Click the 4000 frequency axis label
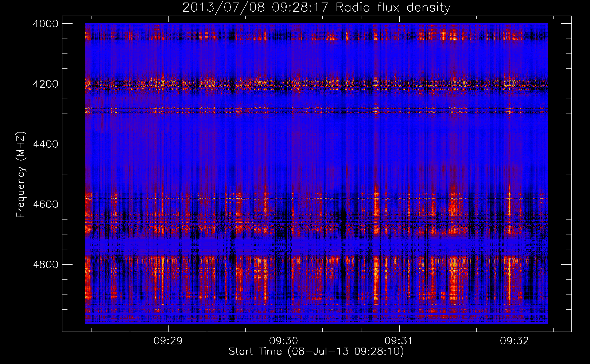 tap(46, 24)
